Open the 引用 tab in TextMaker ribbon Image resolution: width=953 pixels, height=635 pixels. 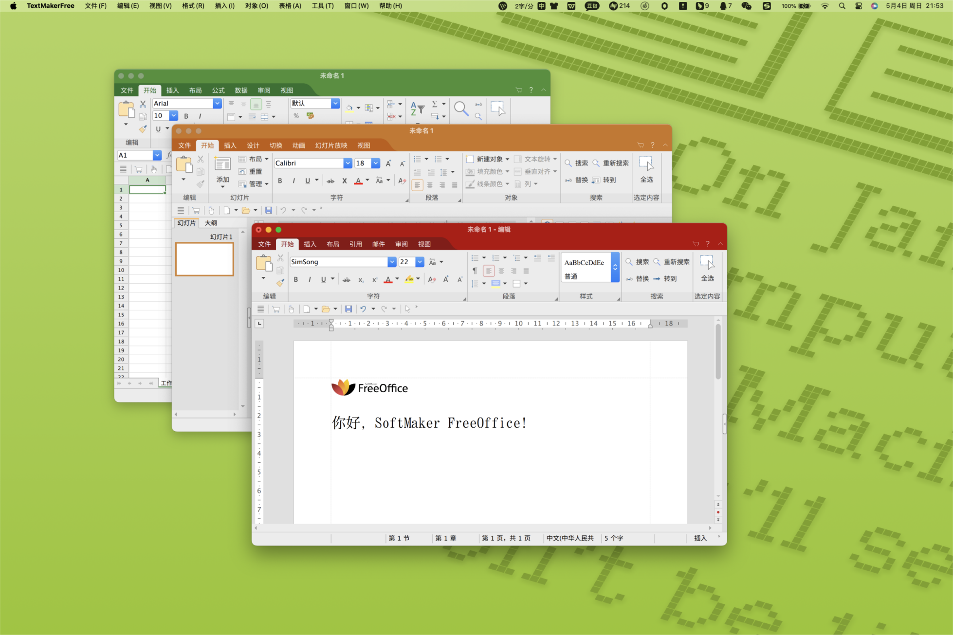[x=356, y=244]
